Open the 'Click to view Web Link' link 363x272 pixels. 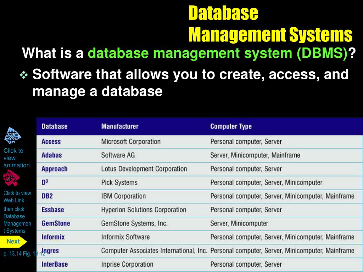tap(17, 197)
